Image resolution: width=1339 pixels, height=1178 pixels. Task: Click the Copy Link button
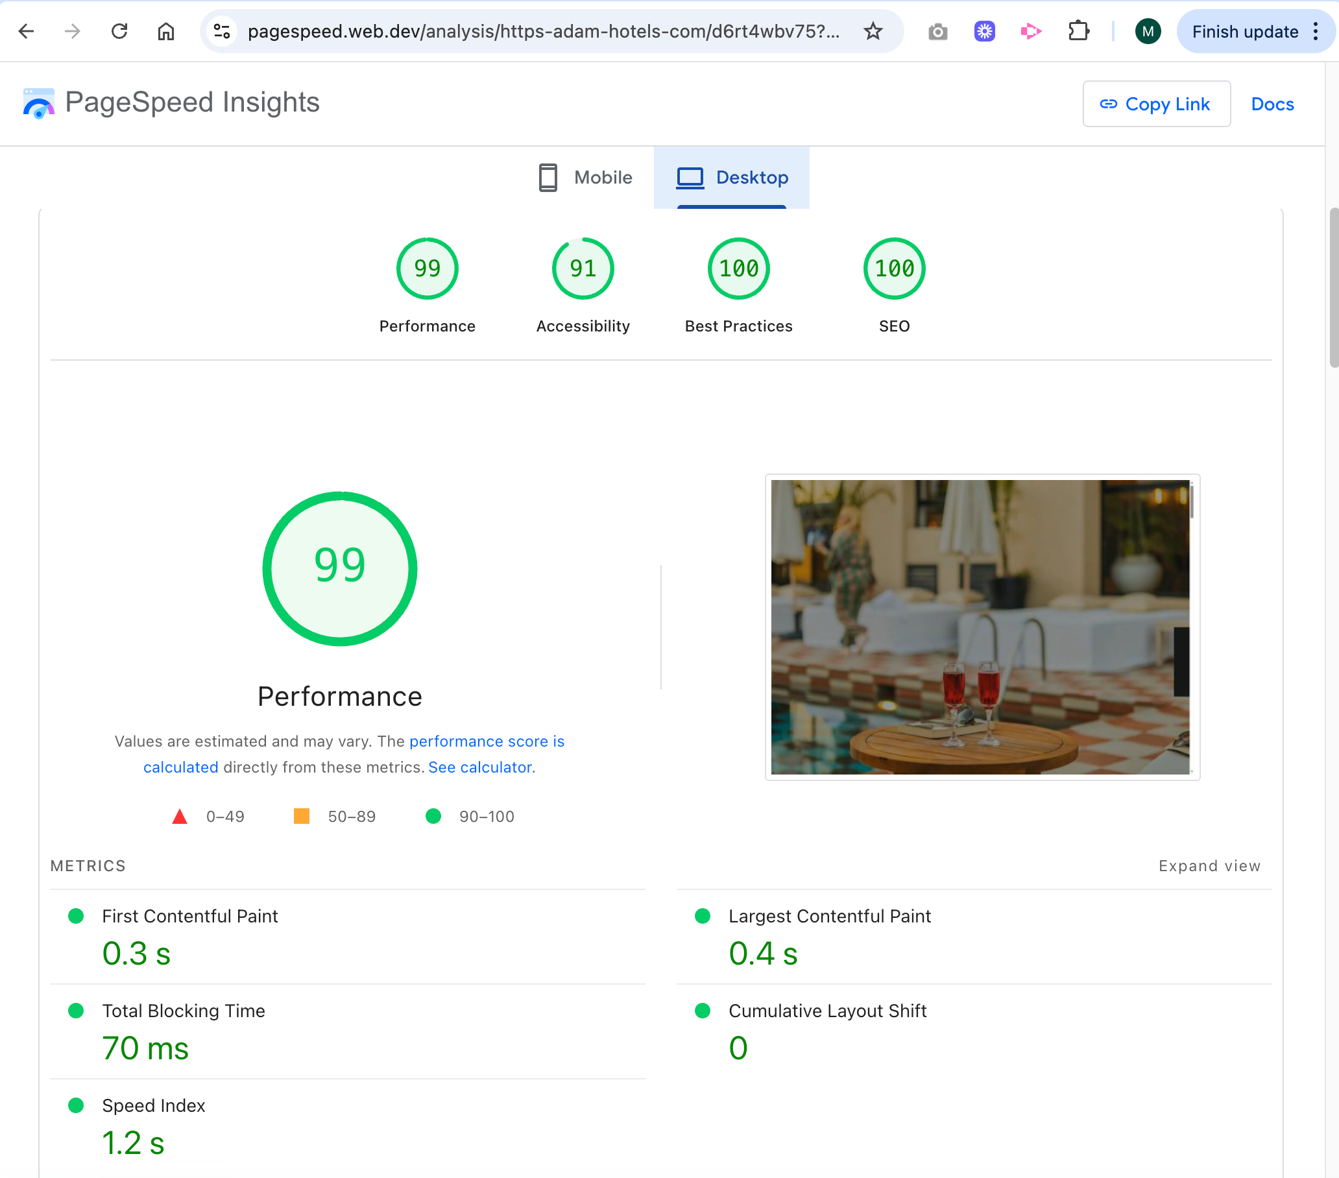coord(1156,104)
